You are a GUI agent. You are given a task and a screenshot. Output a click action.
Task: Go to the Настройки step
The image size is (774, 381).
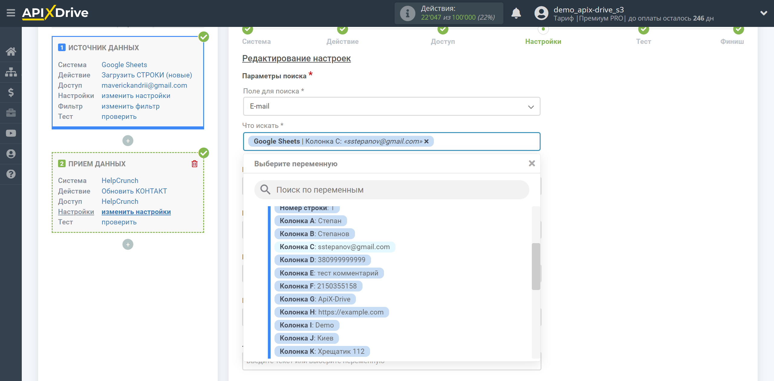[x=543, y=41]
